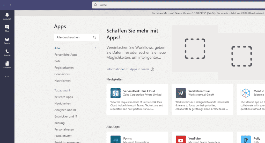
Task: Select the Registerkarten category
Action: (x=64, y=67)
